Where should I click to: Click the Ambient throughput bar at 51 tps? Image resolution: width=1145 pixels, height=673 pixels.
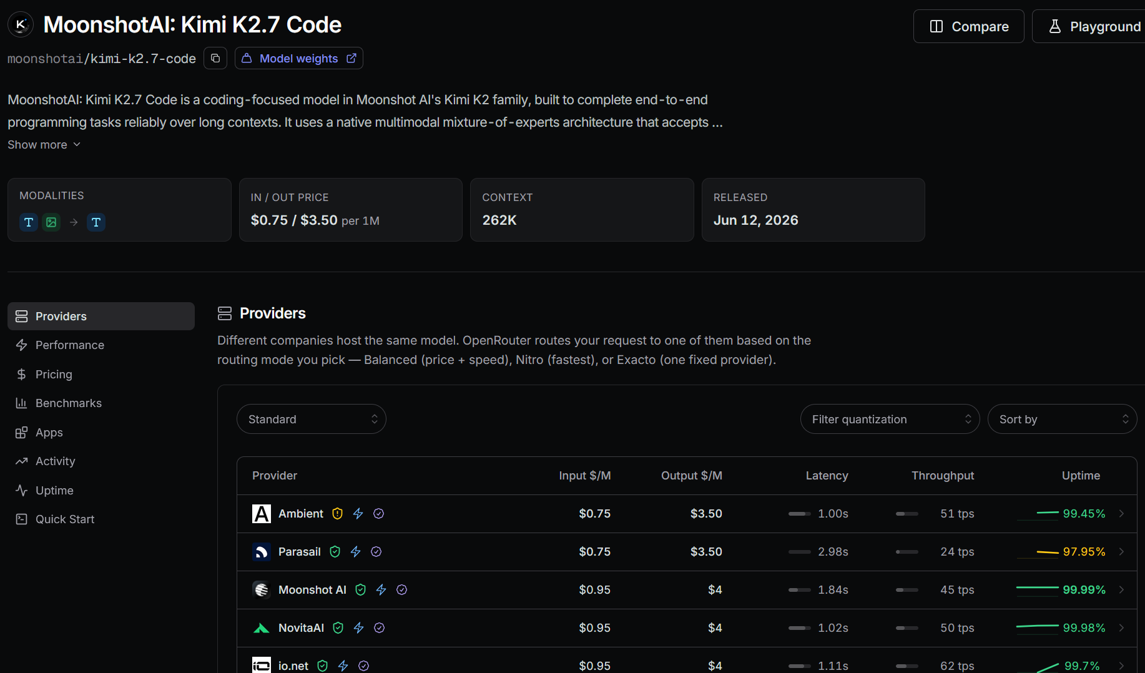click(907, 514)
